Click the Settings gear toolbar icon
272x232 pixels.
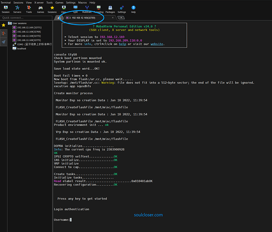coord(122,9)
